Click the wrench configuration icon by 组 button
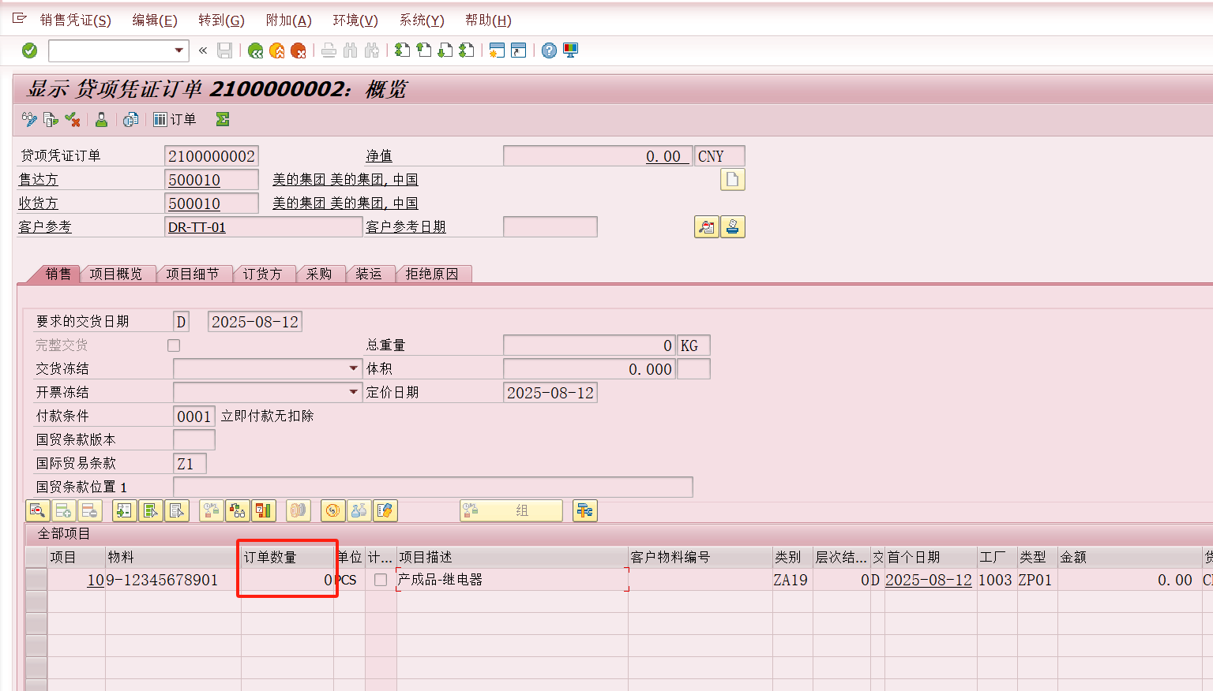Image resolution: width=1213 pixels, height=691 pixels. (585, 510)
